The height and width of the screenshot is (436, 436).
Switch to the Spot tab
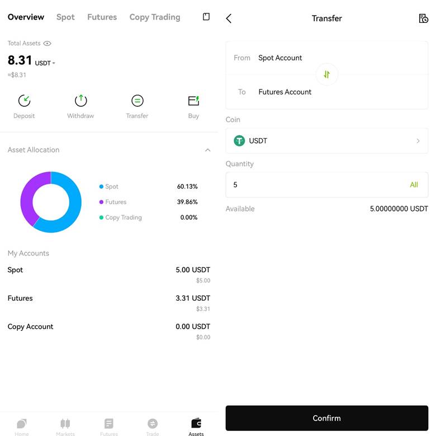[65, 17]
